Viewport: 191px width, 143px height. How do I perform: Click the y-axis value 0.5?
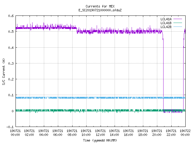11,32
